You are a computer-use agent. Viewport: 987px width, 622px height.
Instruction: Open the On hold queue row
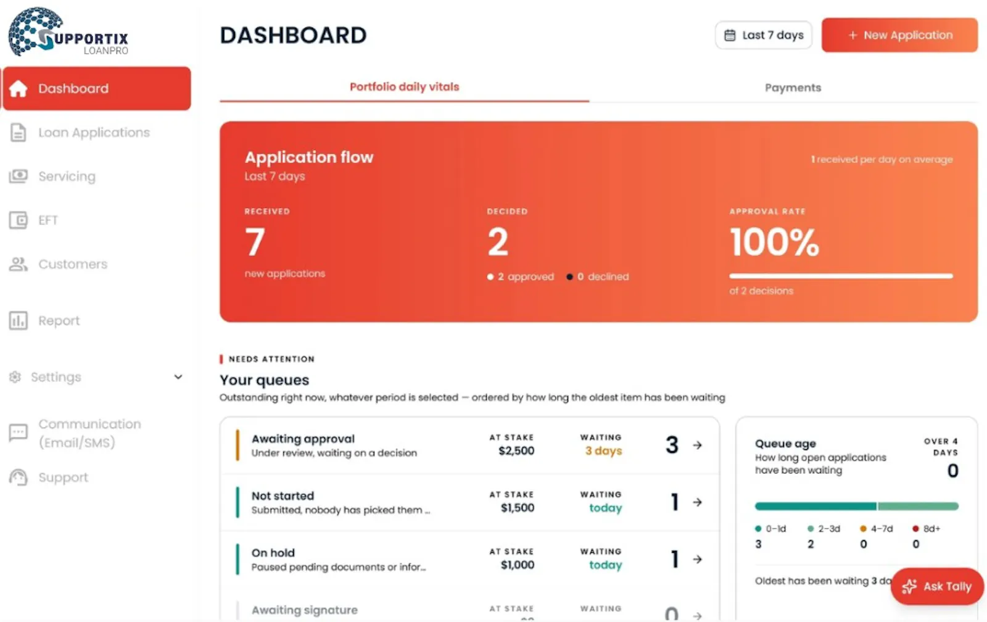[x=469, y=559]
